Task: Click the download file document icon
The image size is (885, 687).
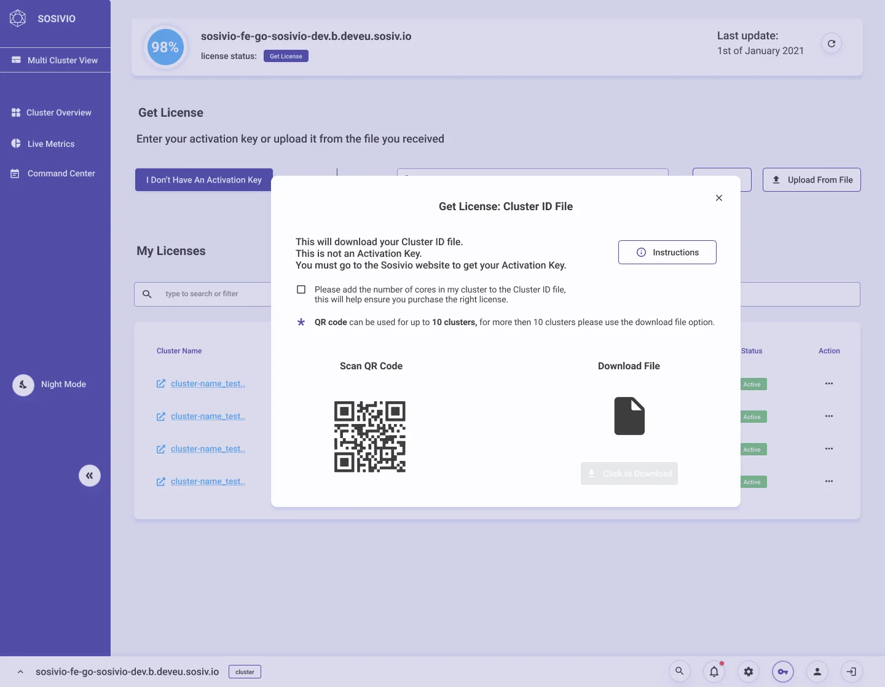Action: click(629, 416)
